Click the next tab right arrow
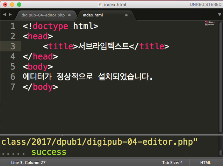223x166 pixels. coord(10,15)
